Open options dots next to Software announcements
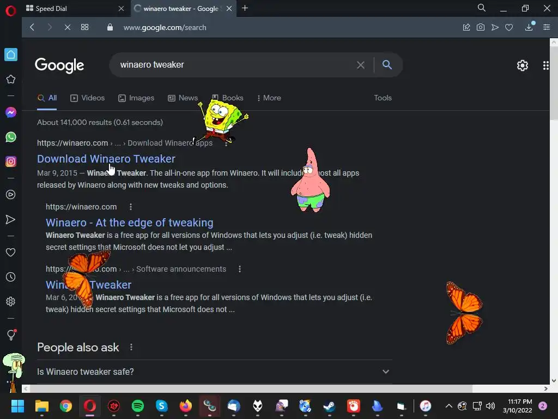The image size is (558, 419). point(240,269)
